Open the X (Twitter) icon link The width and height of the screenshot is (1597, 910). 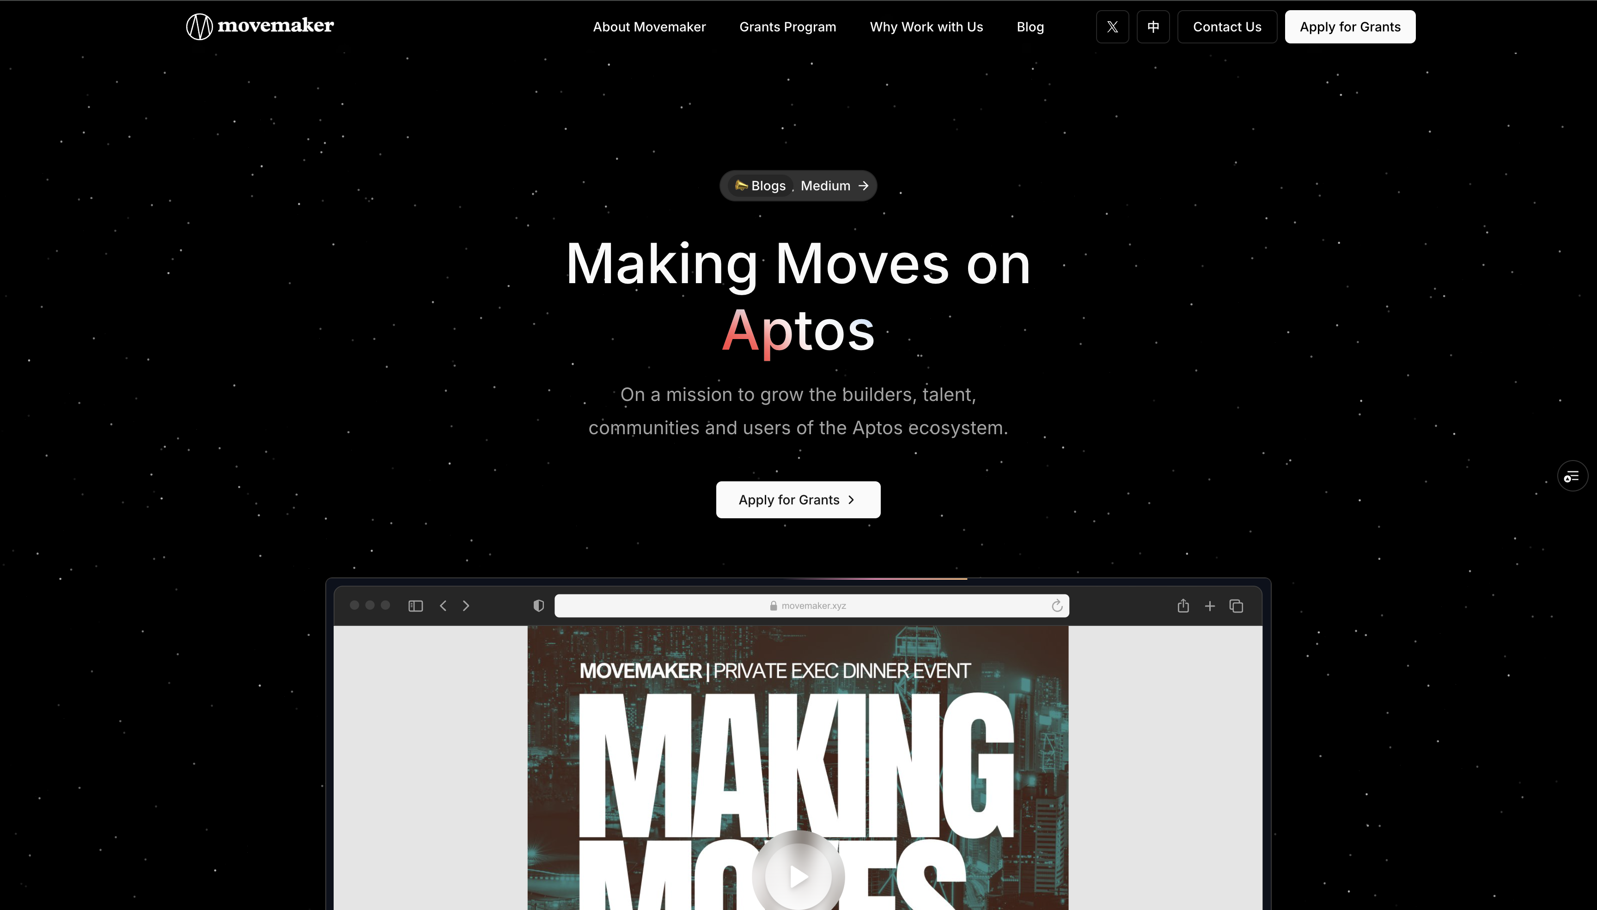(1112, 27)
